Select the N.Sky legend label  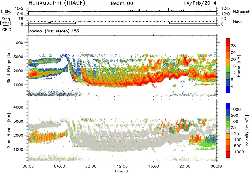pos(6,12)
